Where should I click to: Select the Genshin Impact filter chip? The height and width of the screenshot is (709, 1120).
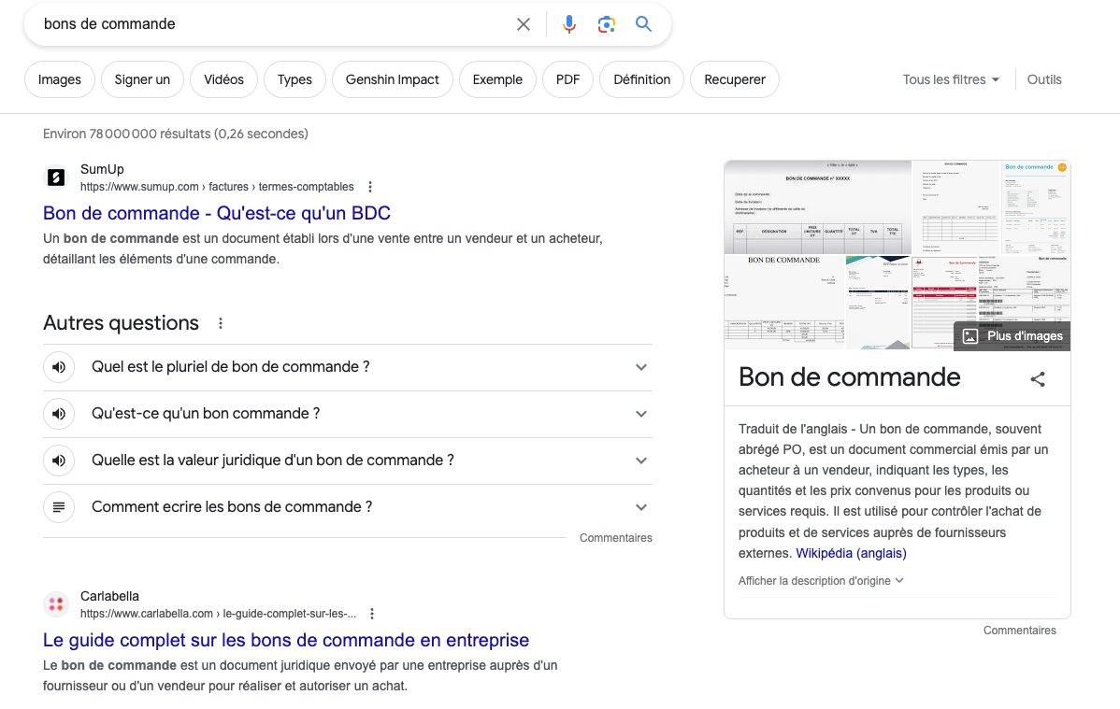(392, 79)
